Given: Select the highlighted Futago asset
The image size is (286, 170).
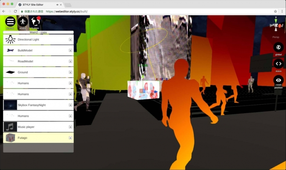Looking at the screenshot, I should (38, 138).
